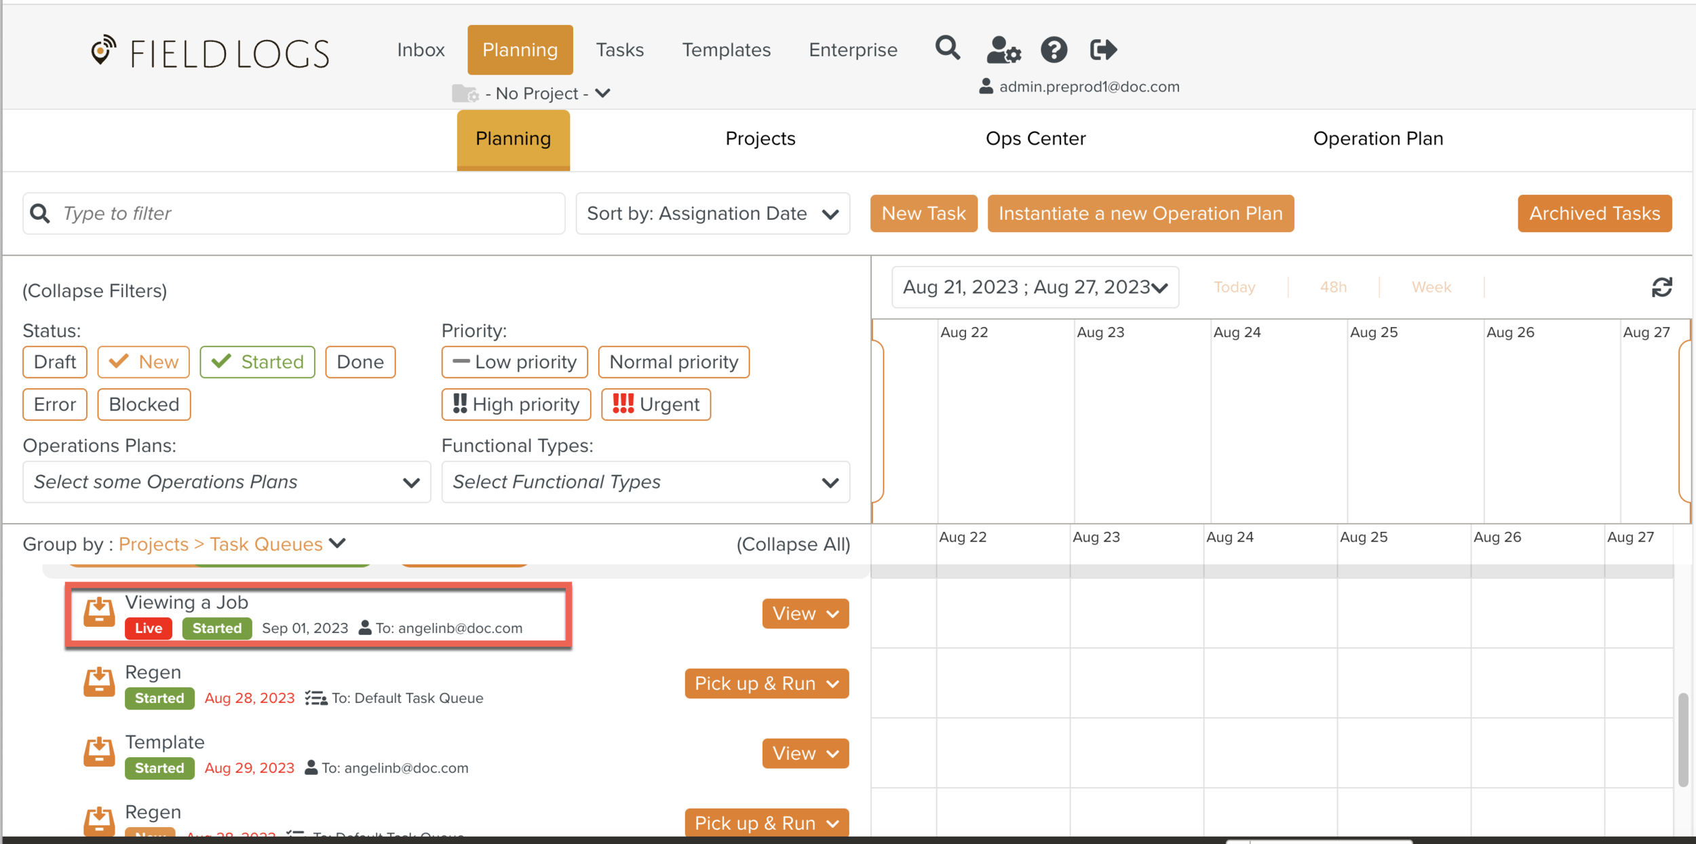Click the inbox tray icon beside Viewing a Job
Viewport: 1696px width, 844px height.
click(x=99, y=612)
